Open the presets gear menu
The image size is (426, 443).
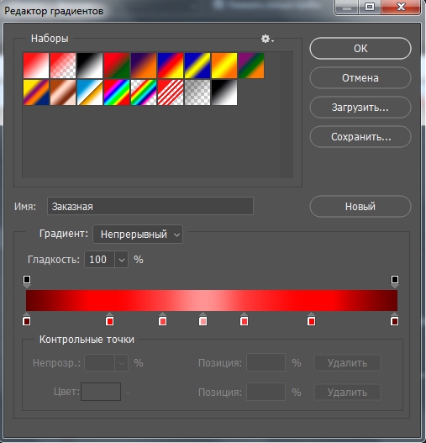pyautogui.click(x=267, y=39)
